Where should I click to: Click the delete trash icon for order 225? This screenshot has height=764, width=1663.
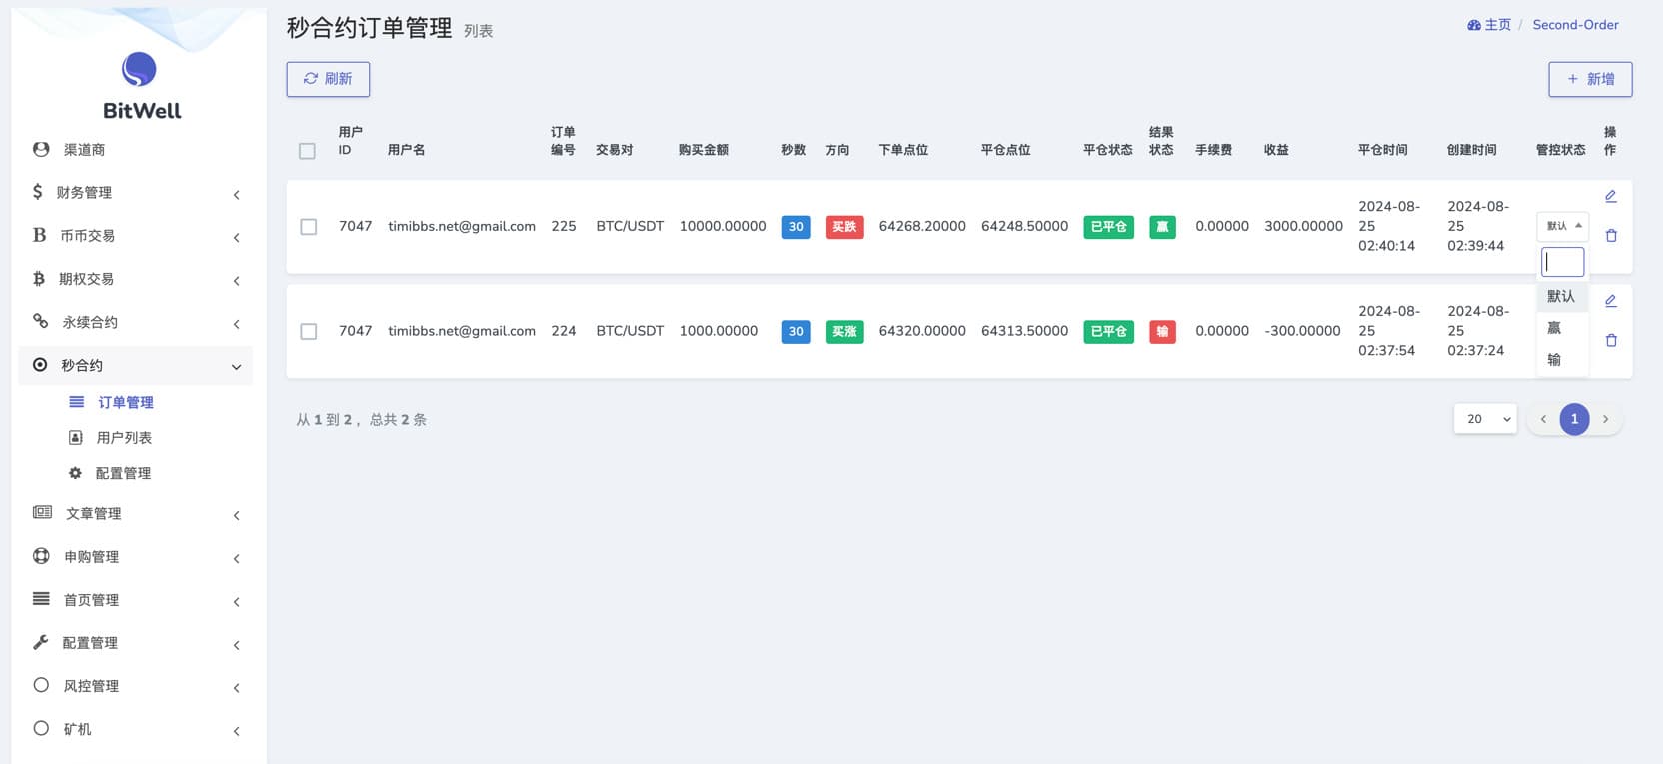tap(1610, 236)
